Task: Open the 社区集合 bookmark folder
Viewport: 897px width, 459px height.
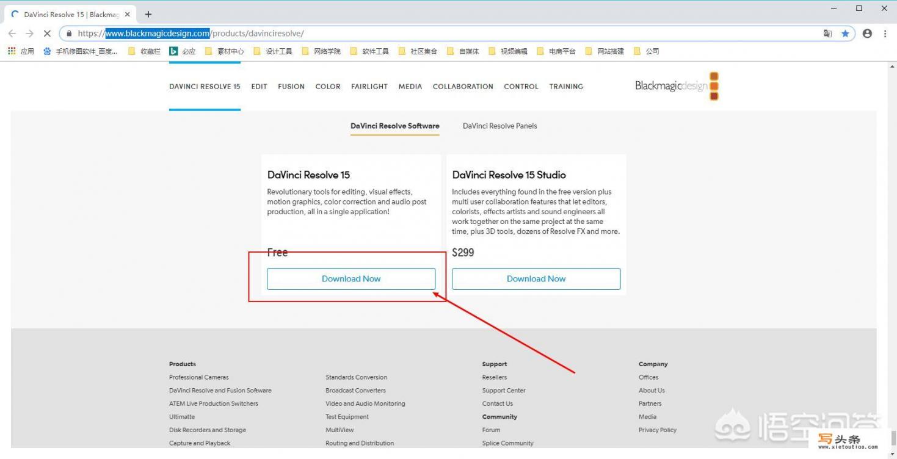Action: (x=418, y=51)
